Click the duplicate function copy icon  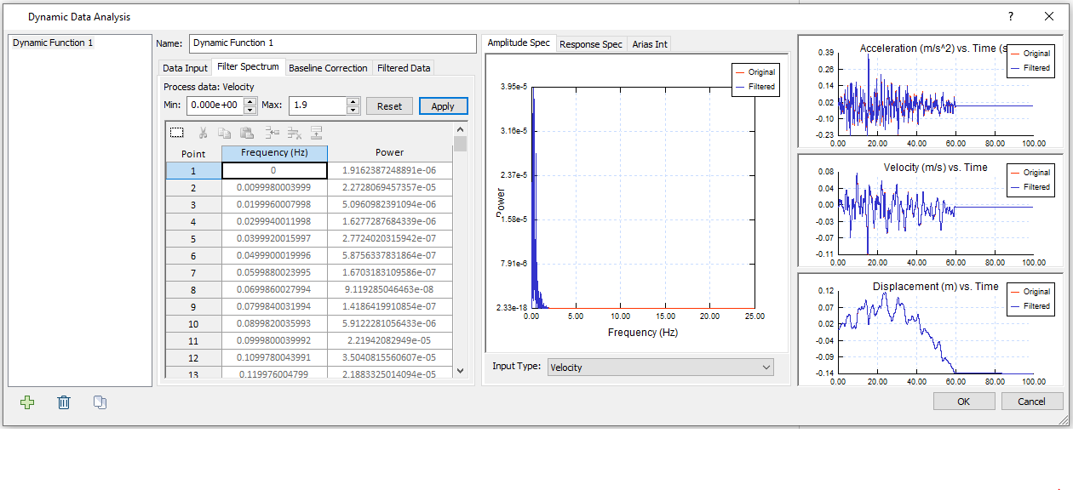pyautogui.click(x=100, y=402)
